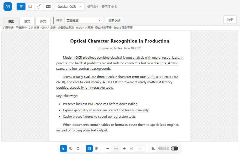
Task: Open the 历史 history button
Action: pyautogui.click(x=230, y=20)
